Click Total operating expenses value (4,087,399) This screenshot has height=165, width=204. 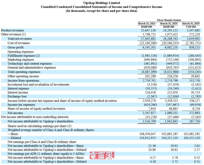(x=149, y=72)
